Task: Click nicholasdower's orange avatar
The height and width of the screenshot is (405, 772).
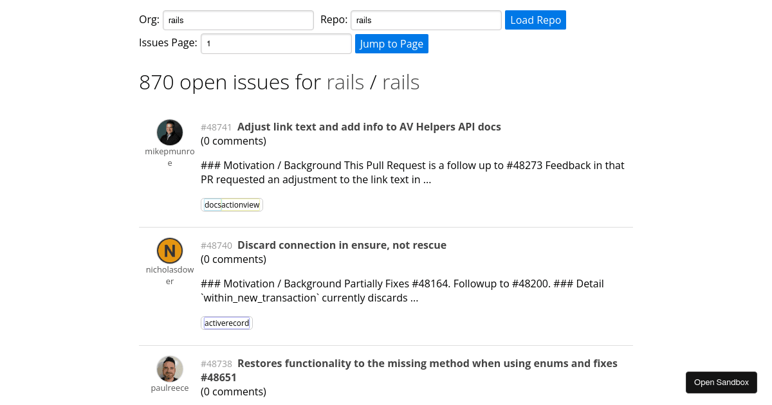Action: click(x=170, y=251)
